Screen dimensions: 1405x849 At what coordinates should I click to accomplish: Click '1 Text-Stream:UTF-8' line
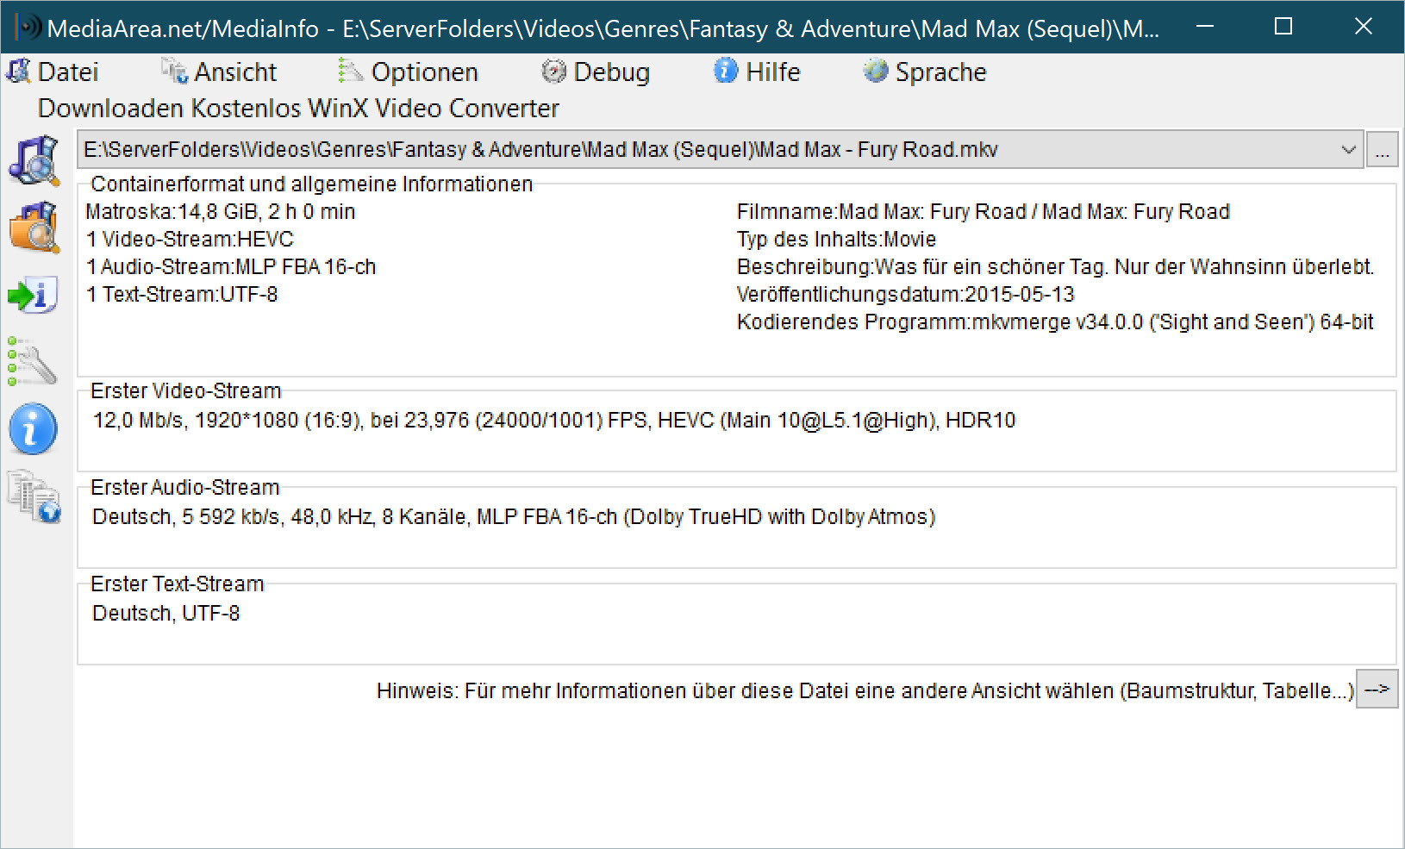coord(182,295)
